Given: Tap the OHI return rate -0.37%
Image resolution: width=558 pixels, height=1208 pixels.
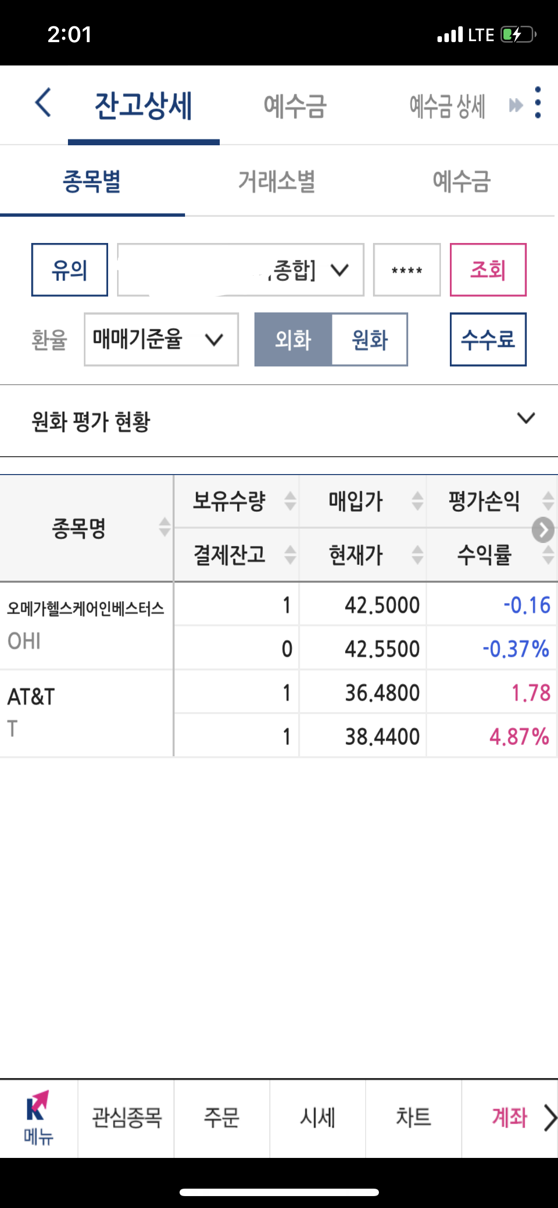Looking at the screenshot, I should [x=516, y=649].
